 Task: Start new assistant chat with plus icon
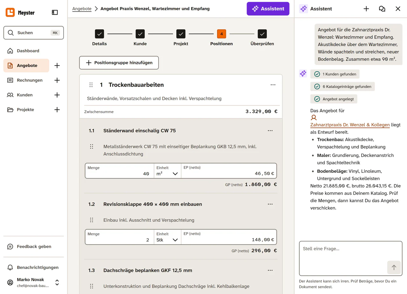[366, 9]
